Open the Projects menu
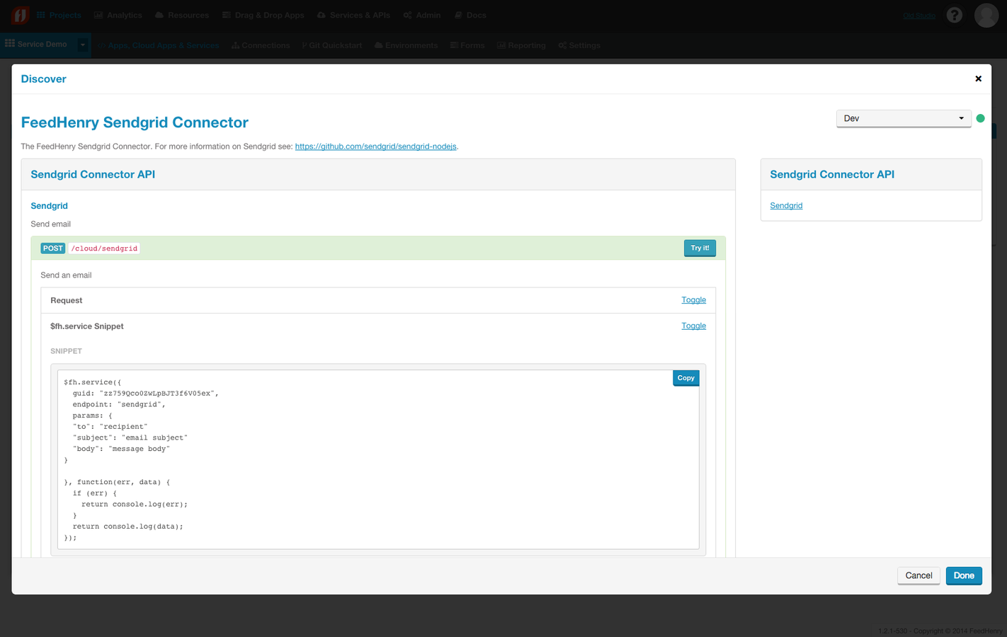The image size is (1007, 637). click(59, 15)
